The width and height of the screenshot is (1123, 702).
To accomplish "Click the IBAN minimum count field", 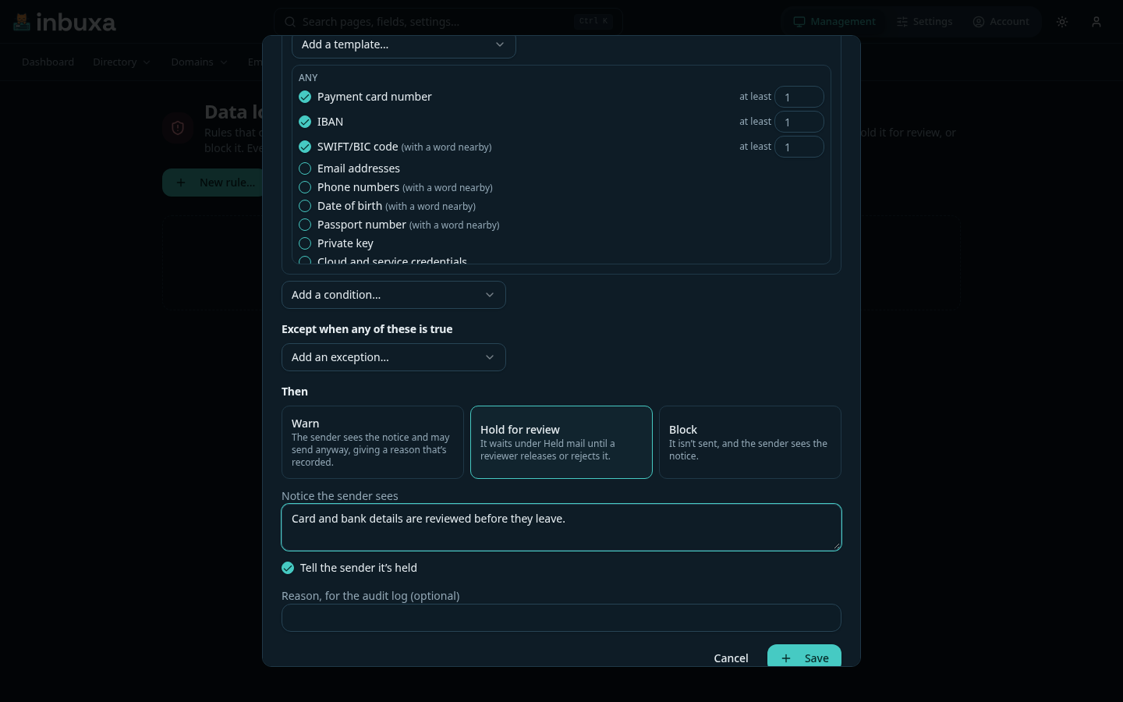I will (799, 122).
